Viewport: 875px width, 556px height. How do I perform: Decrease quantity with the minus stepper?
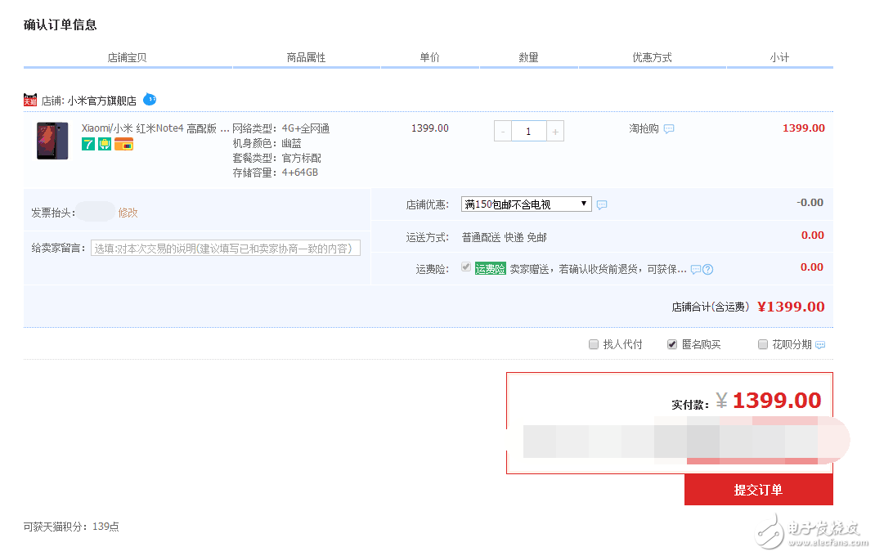pyautogui.click(x=501, y=130)
